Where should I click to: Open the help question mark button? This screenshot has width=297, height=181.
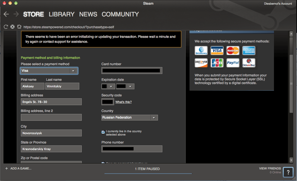coord(288,172)
